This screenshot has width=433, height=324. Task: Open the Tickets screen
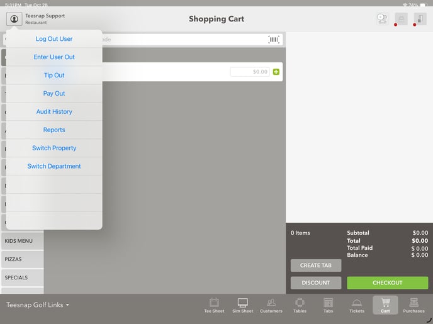click(357, 305)
